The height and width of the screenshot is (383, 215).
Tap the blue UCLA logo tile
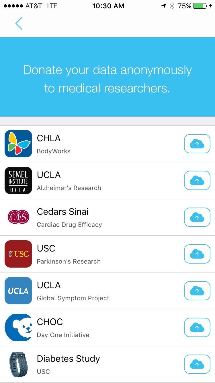point(18,291)
